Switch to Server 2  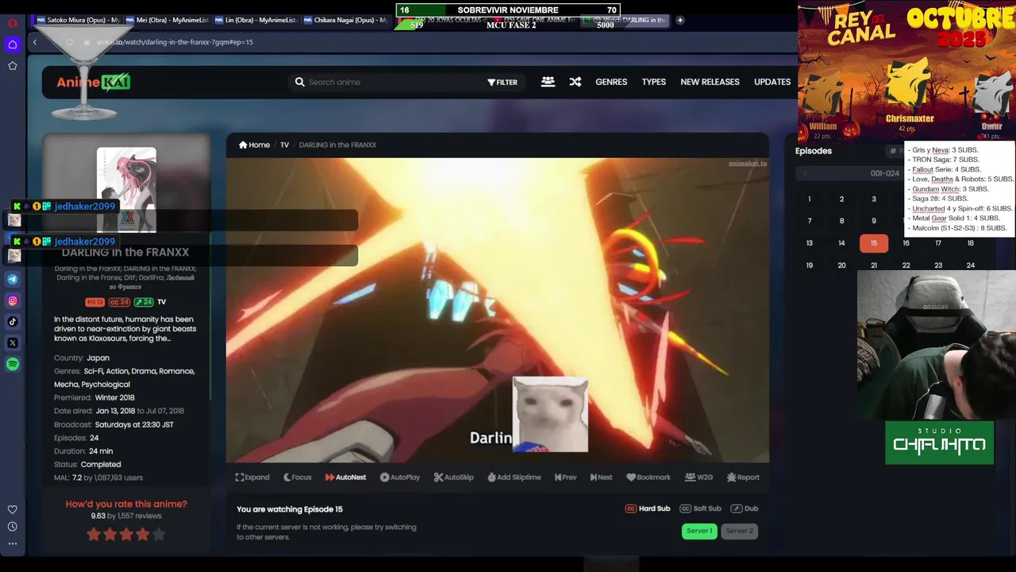(x=739, y=531)
